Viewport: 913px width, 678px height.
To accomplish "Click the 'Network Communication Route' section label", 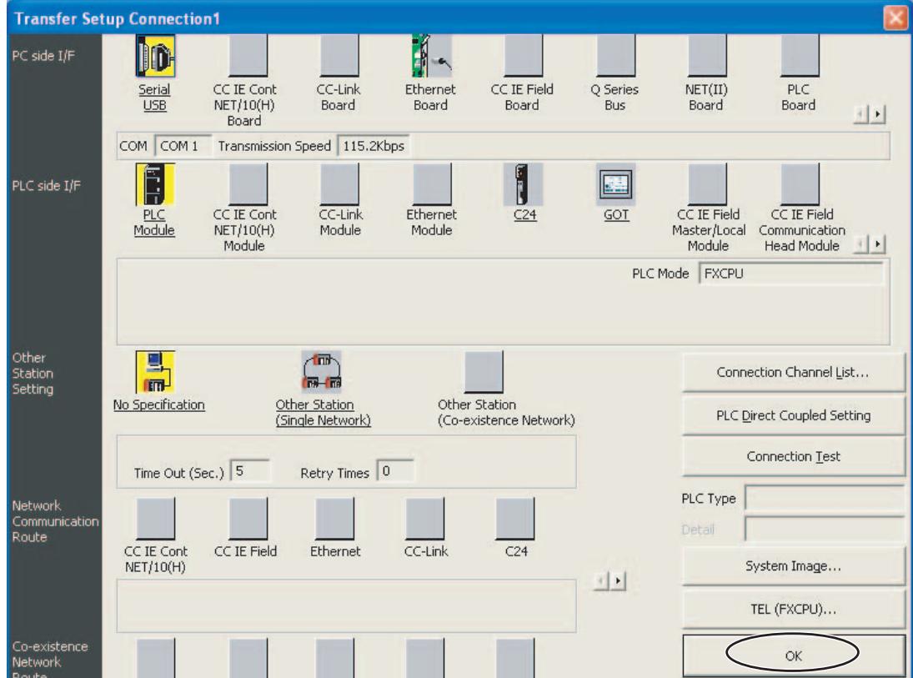I will point(55,521).
